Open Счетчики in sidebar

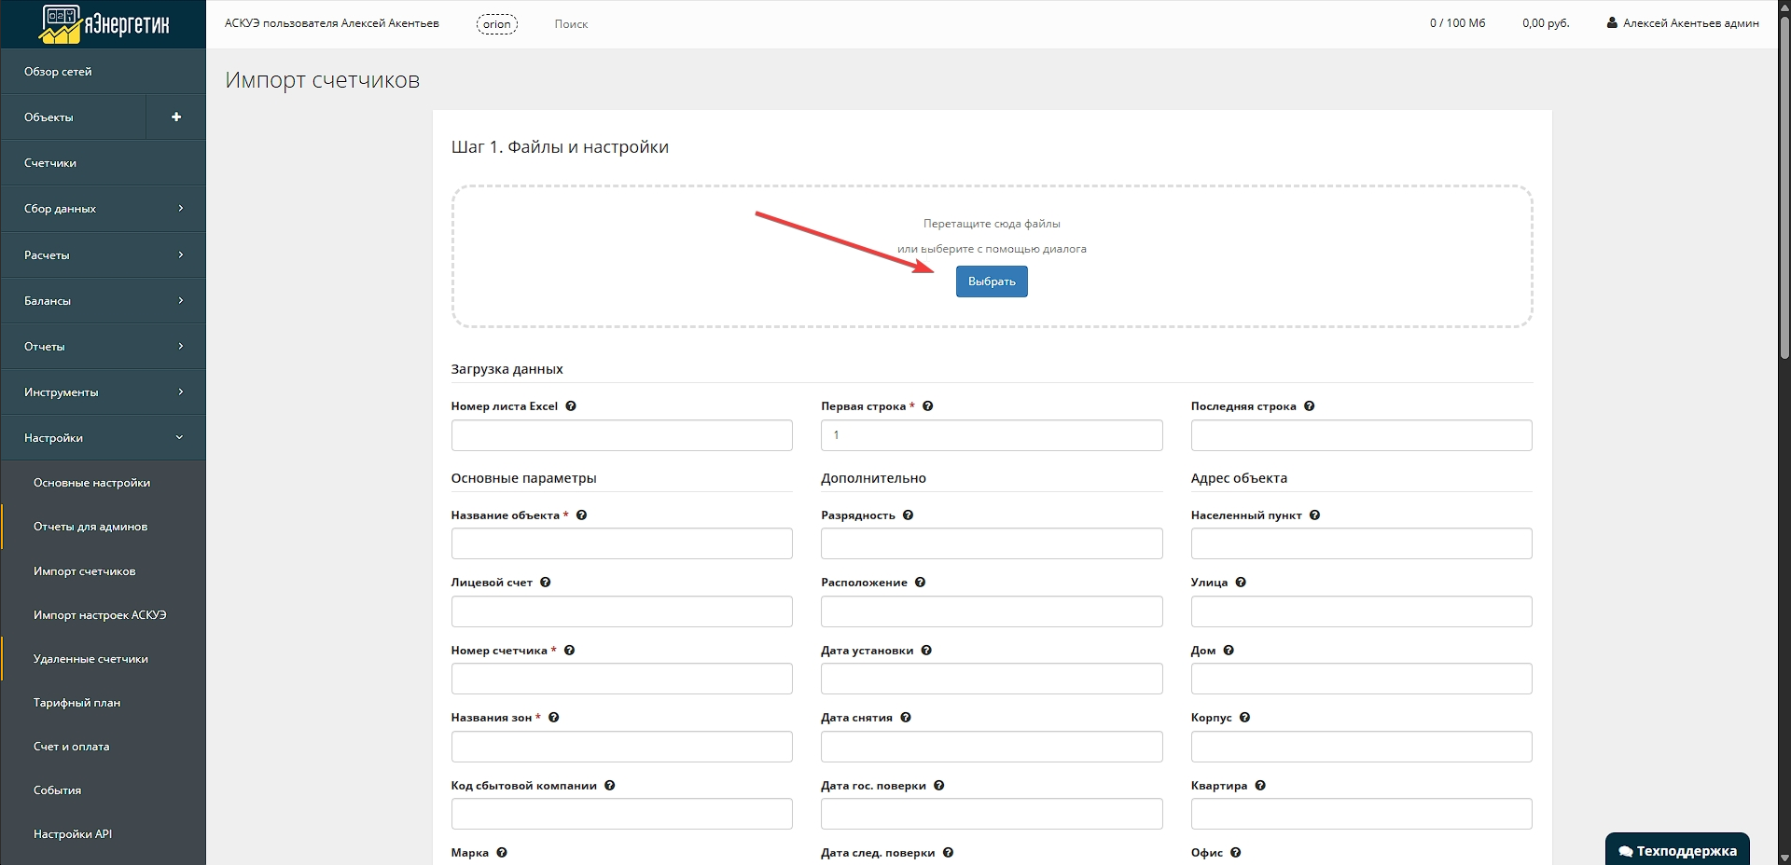(103, 163)
